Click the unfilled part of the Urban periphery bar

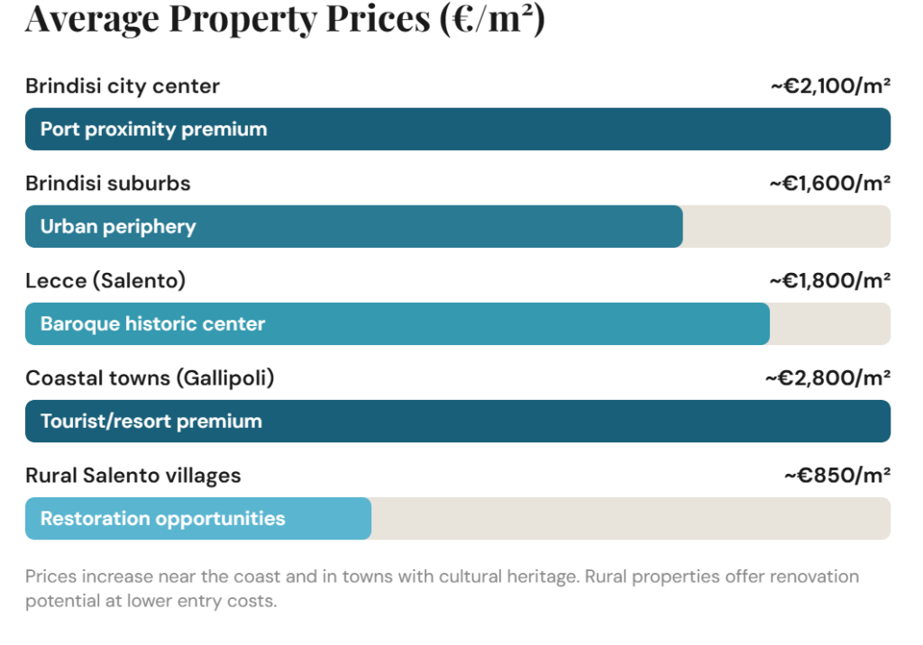(x=786, y=226)
